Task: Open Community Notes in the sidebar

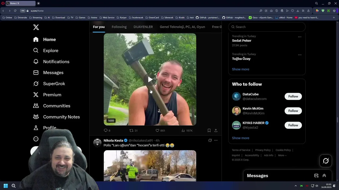Action: [56, 117]
